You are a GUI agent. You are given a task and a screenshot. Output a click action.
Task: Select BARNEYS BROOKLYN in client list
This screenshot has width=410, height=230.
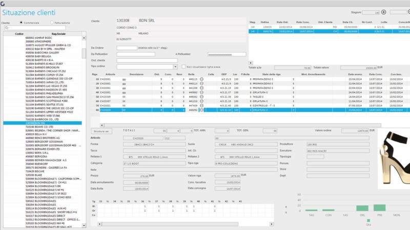[43, 67]
